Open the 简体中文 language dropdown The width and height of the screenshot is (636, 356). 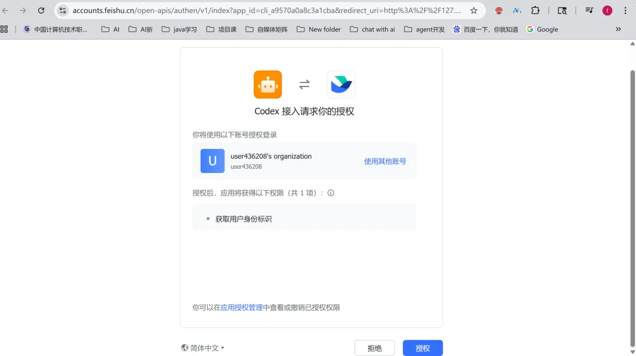click(207, 348)
